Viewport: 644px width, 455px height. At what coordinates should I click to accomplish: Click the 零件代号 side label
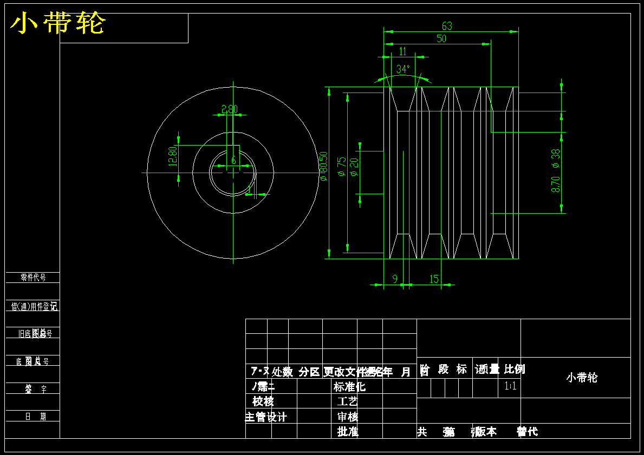33,278
